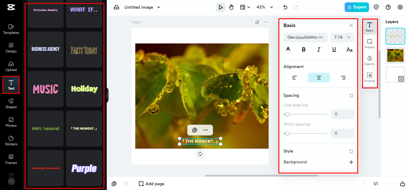Choose the Holiday text preset
The image size is (408, 190).
click(84, 89)
